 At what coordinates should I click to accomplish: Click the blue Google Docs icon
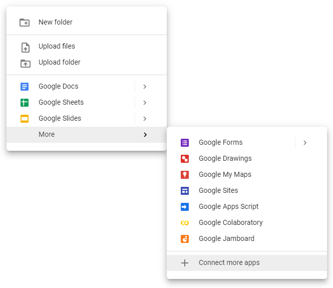pos(25,87)
